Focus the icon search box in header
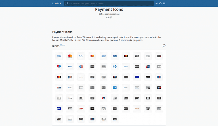Screen dimensions: 218x126 pyautogui.click(x=109, y=3)
